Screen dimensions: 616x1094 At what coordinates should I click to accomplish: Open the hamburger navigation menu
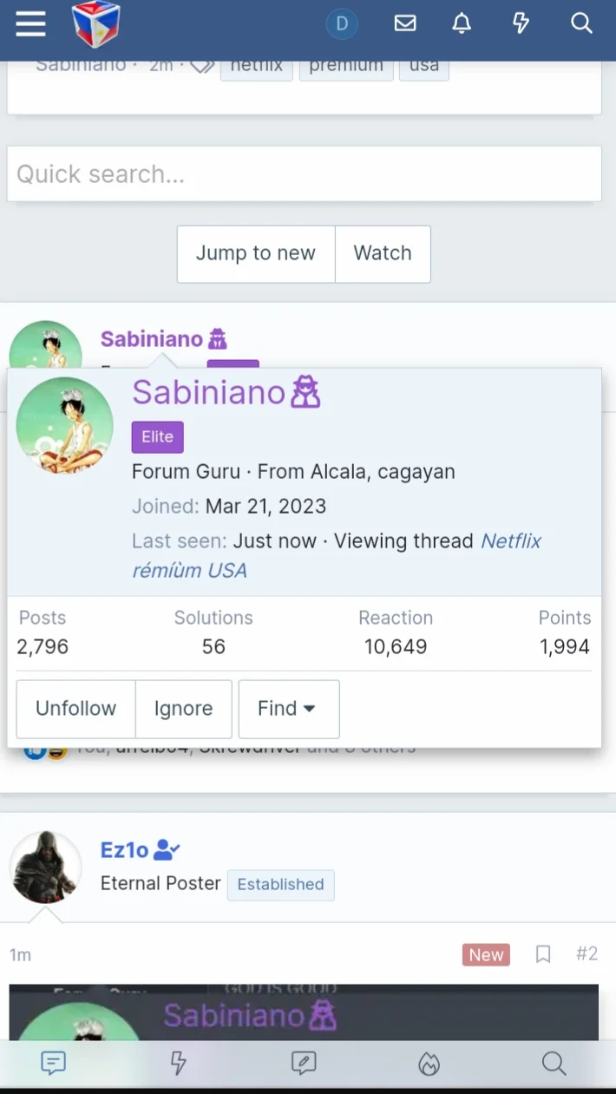tap(30, 24)
